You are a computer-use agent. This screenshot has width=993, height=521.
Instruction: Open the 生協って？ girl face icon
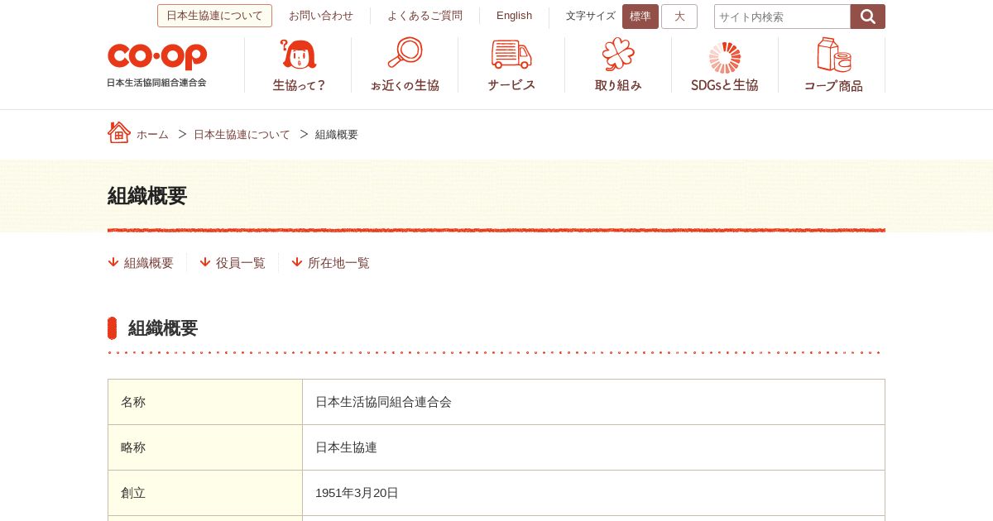click(299, 54)
